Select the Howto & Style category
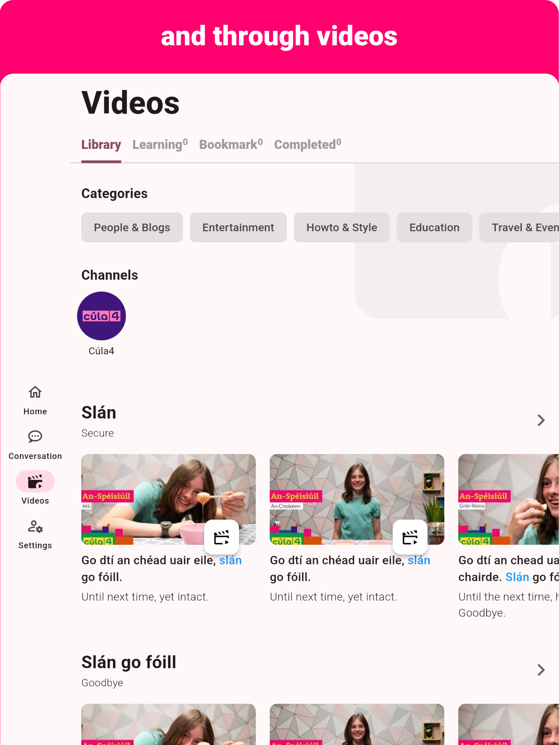The height and width of the screenshot is (745, 559). click(x=342, y=227)
